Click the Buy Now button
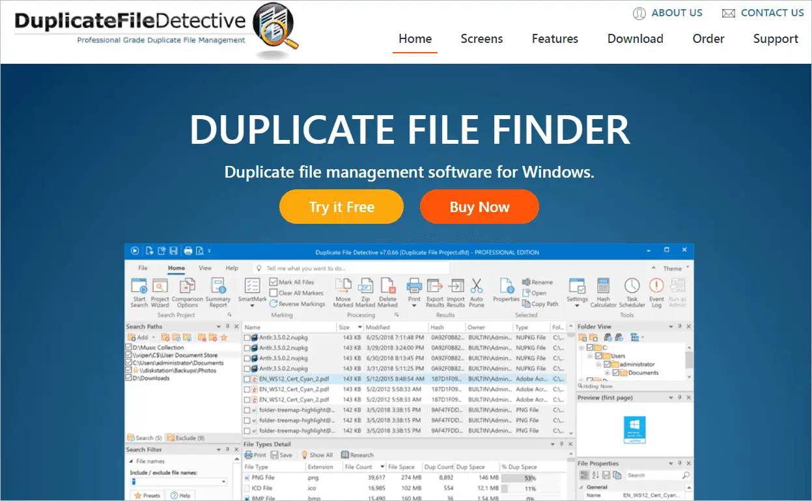The width and height of the screenshot is (812, 501). click(479, 207)
